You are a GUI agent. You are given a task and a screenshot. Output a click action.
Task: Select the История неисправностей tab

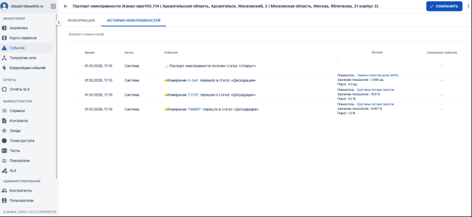click(134, 20)
